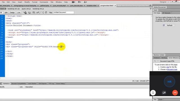
Task: Open the File menu
Action: [3, 2]
